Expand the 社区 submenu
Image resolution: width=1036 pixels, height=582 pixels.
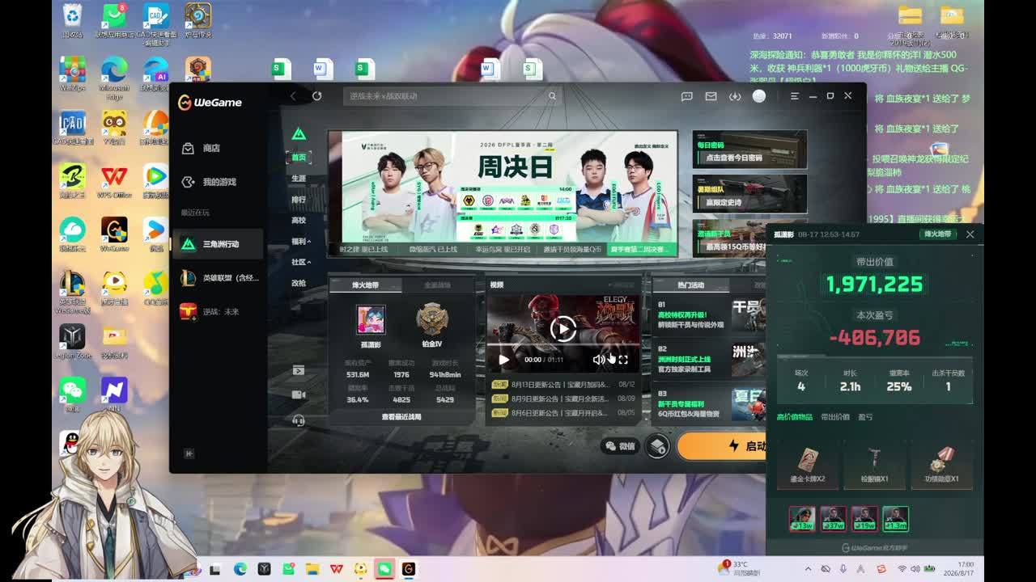coord(300,263)
